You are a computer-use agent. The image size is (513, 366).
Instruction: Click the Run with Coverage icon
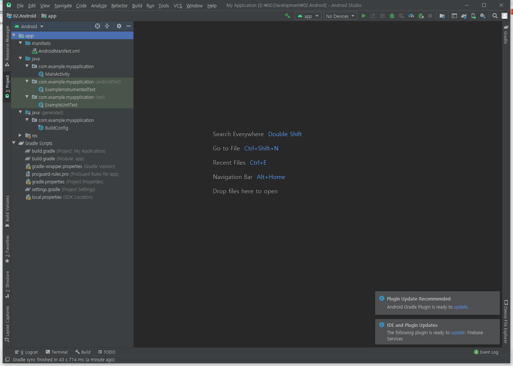click(x=402, y=16)
